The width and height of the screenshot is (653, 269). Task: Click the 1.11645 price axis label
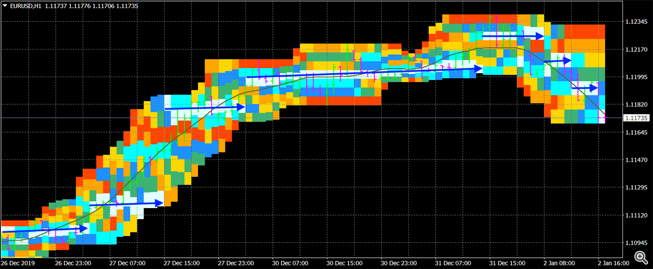pos(636,132)
